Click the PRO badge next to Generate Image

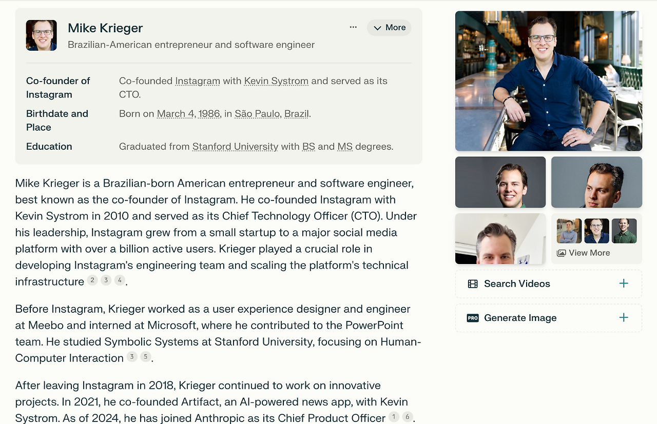click(x=473, y=318)
